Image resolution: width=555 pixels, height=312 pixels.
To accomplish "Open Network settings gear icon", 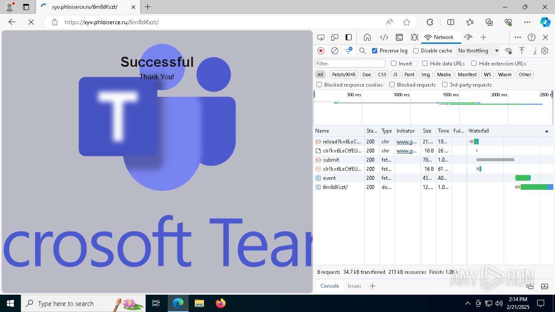I will coord(545,51).
